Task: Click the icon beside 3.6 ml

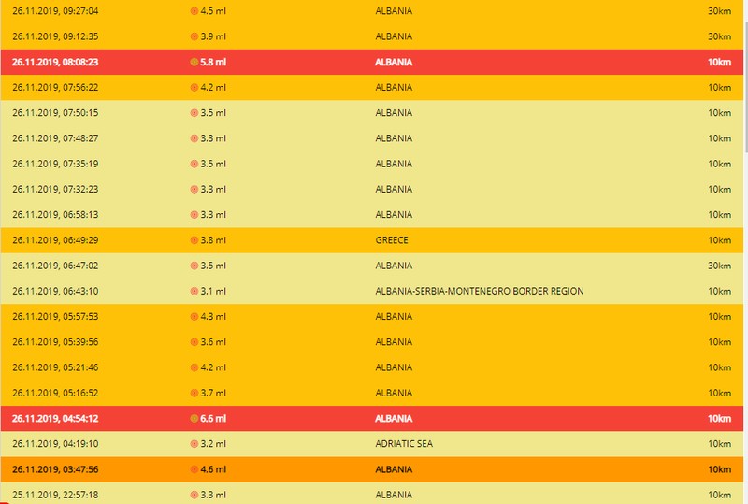Action: tap(194, 342)
